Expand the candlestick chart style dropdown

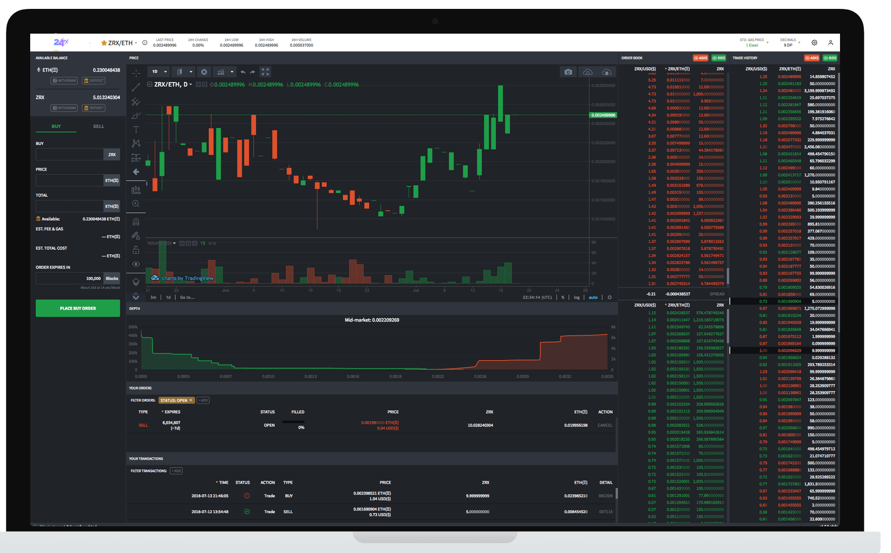191,72
